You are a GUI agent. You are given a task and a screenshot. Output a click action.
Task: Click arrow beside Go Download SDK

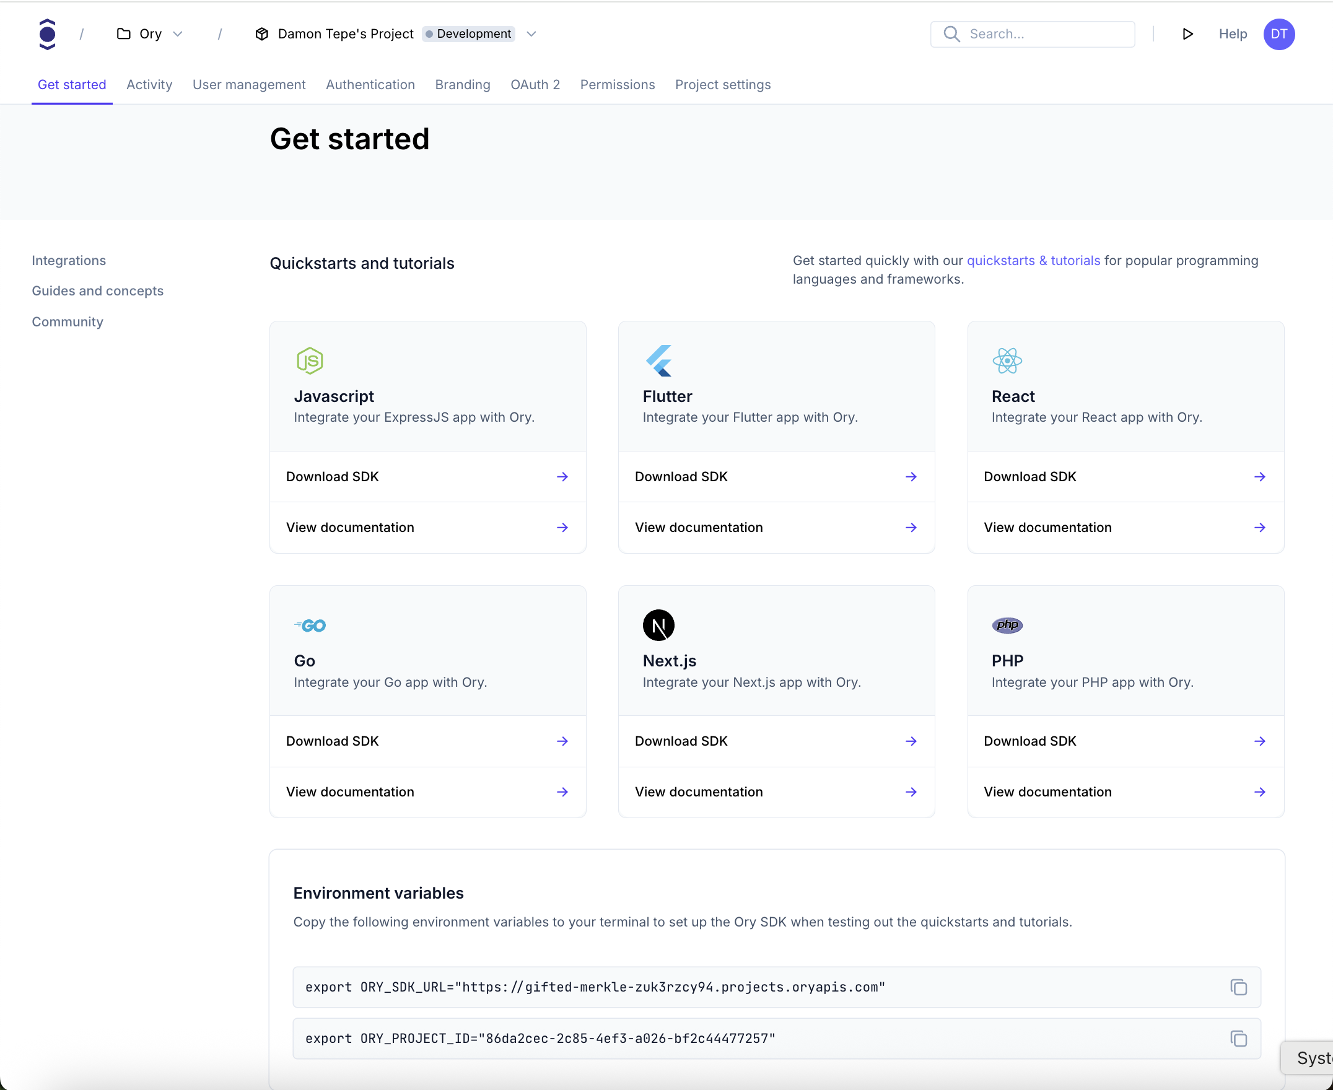coord(562,741)
